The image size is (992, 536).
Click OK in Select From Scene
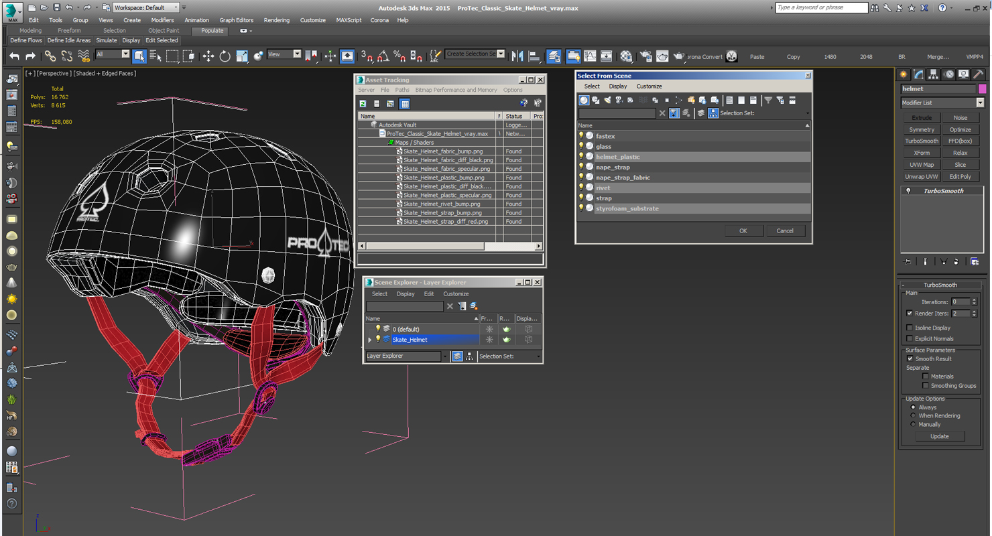tap(743, 230)
